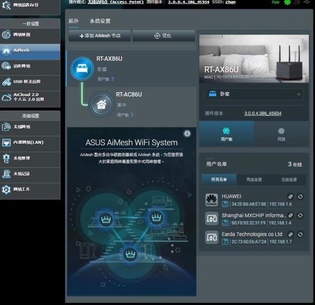
Task: Open 访客网络 guest network icon
Action: (6, 66)
